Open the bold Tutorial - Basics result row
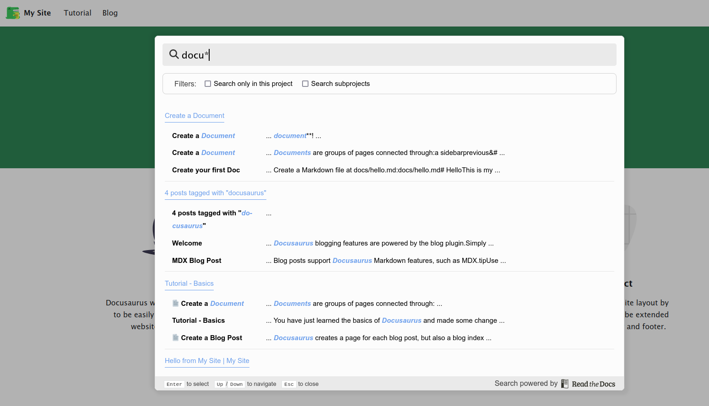709x406 pixels. (x=390, y=321)
